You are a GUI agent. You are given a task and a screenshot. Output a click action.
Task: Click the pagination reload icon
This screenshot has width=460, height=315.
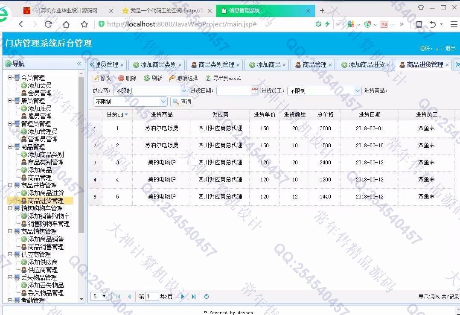207,297
